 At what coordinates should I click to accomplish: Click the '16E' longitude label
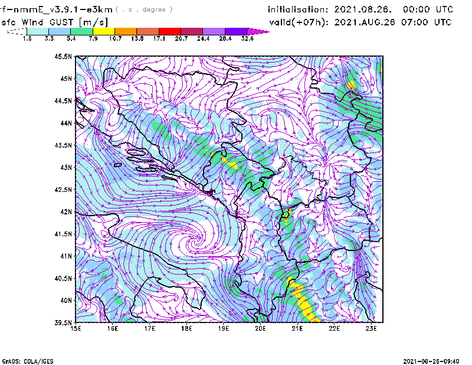tap(113, 328)
